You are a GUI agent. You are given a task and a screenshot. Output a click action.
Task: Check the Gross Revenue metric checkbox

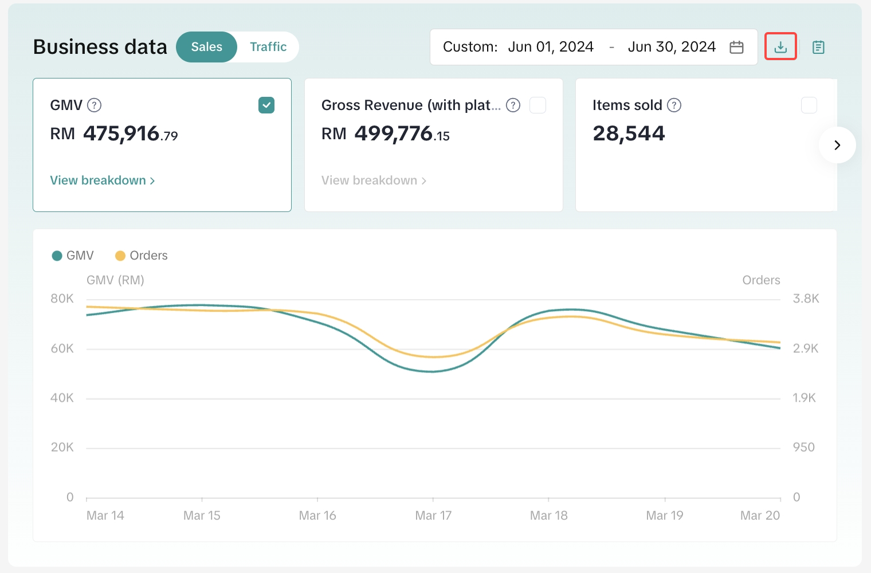pos(537,105)
